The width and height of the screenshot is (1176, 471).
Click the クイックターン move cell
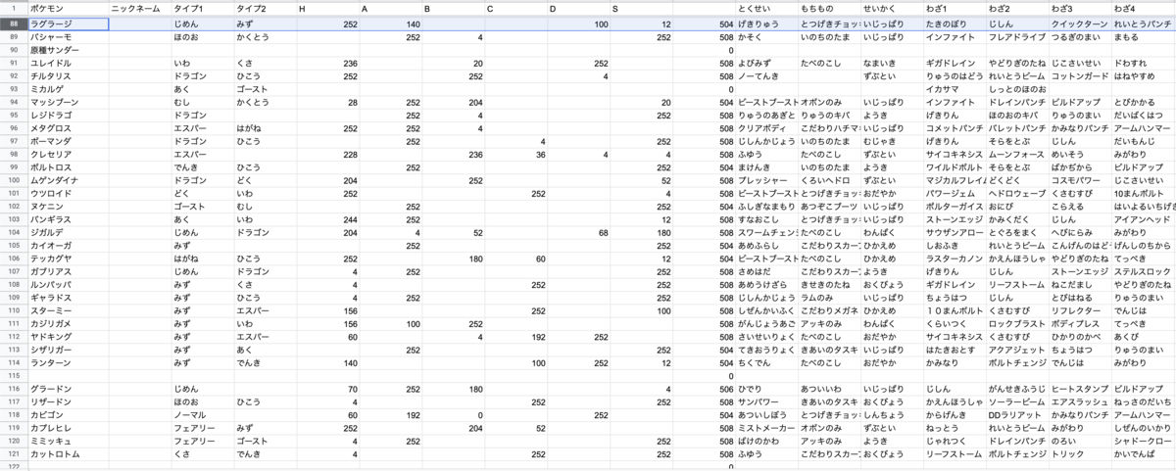(1080, 23)
